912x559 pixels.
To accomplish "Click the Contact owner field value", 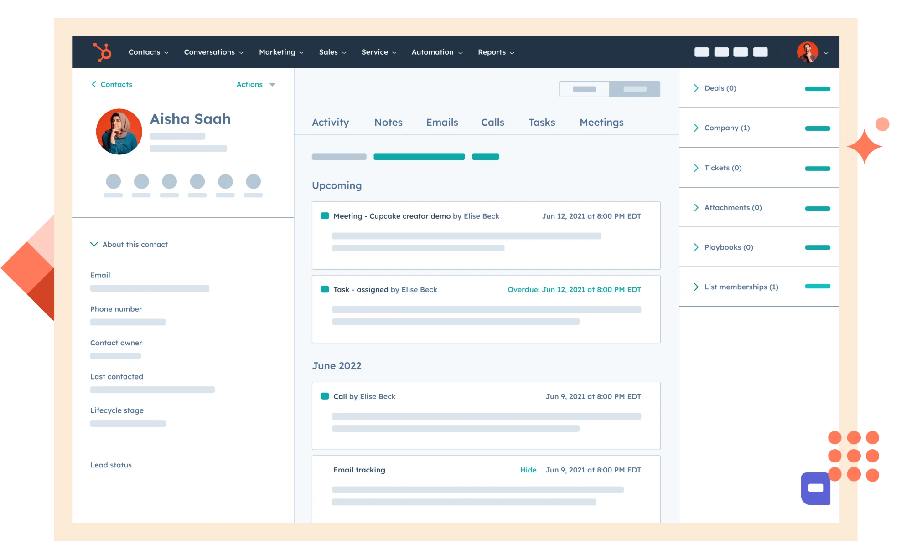I will (115, 355).
